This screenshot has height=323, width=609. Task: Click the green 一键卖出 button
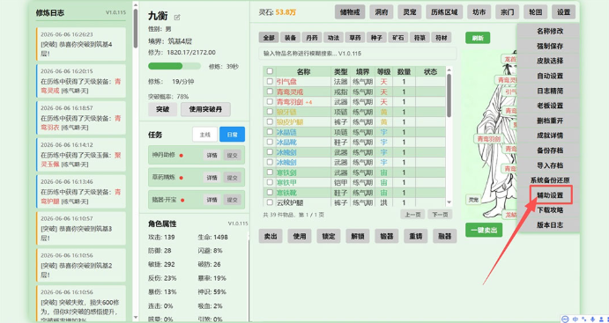tap(484, 230)
